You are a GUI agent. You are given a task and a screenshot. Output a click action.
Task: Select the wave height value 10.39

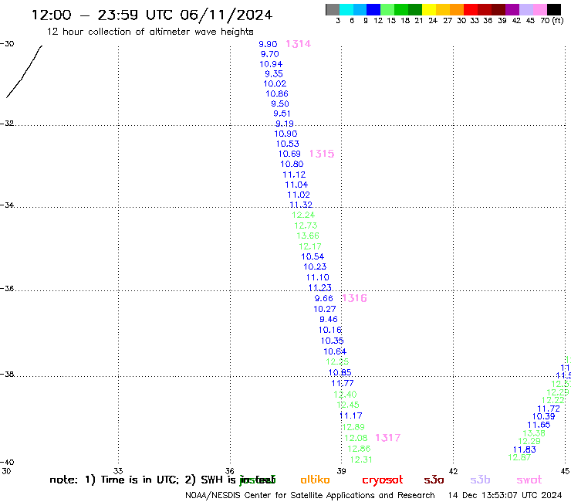click(544, 417)
